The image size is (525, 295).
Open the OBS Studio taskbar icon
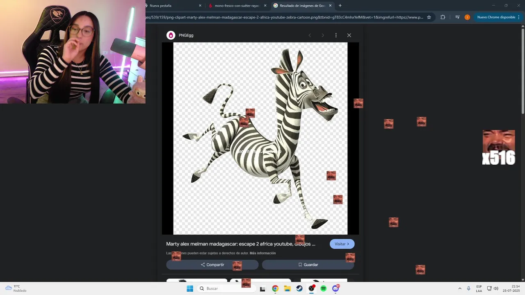click(311, 288)
